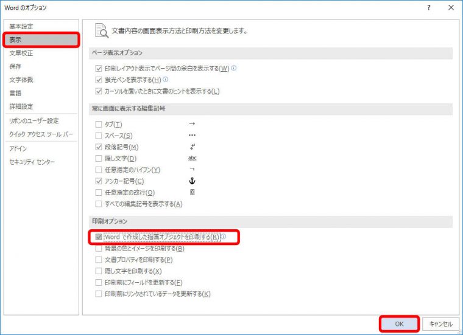Viewport: 463px width, 335px height.
Task: Click the hidden text abc symbol
Action: [193, 158]
